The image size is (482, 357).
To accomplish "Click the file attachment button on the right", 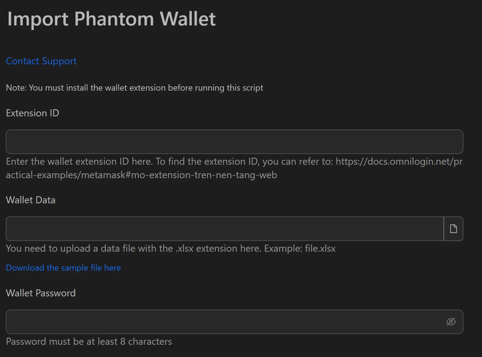I will [454, 228].
